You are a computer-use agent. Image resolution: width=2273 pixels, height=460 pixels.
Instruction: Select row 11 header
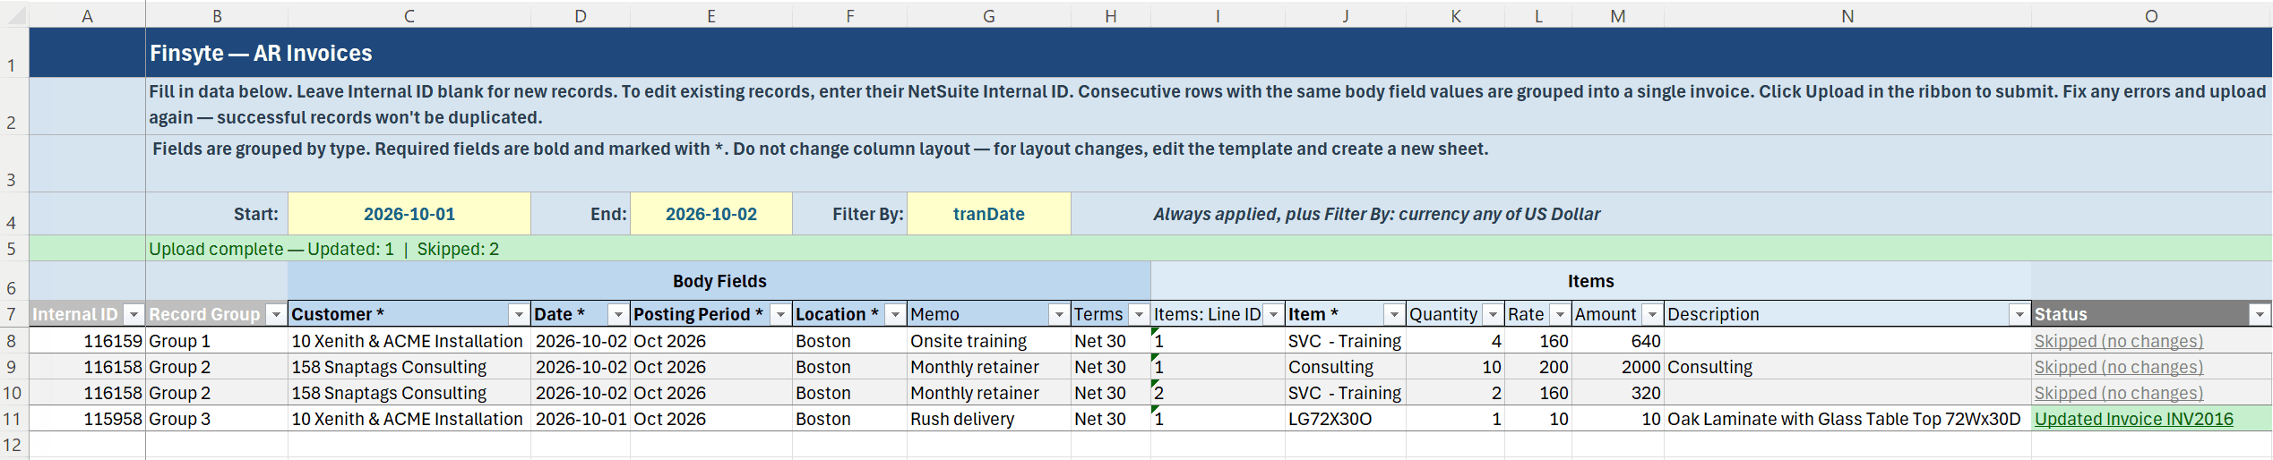[14, 419]
